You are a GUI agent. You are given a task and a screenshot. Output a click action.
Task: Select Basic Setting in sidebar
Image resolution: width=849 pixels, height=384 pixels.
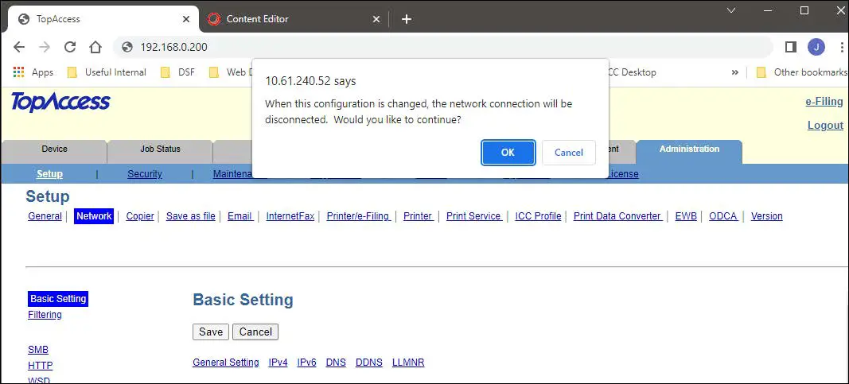click(x=58, y=299)
